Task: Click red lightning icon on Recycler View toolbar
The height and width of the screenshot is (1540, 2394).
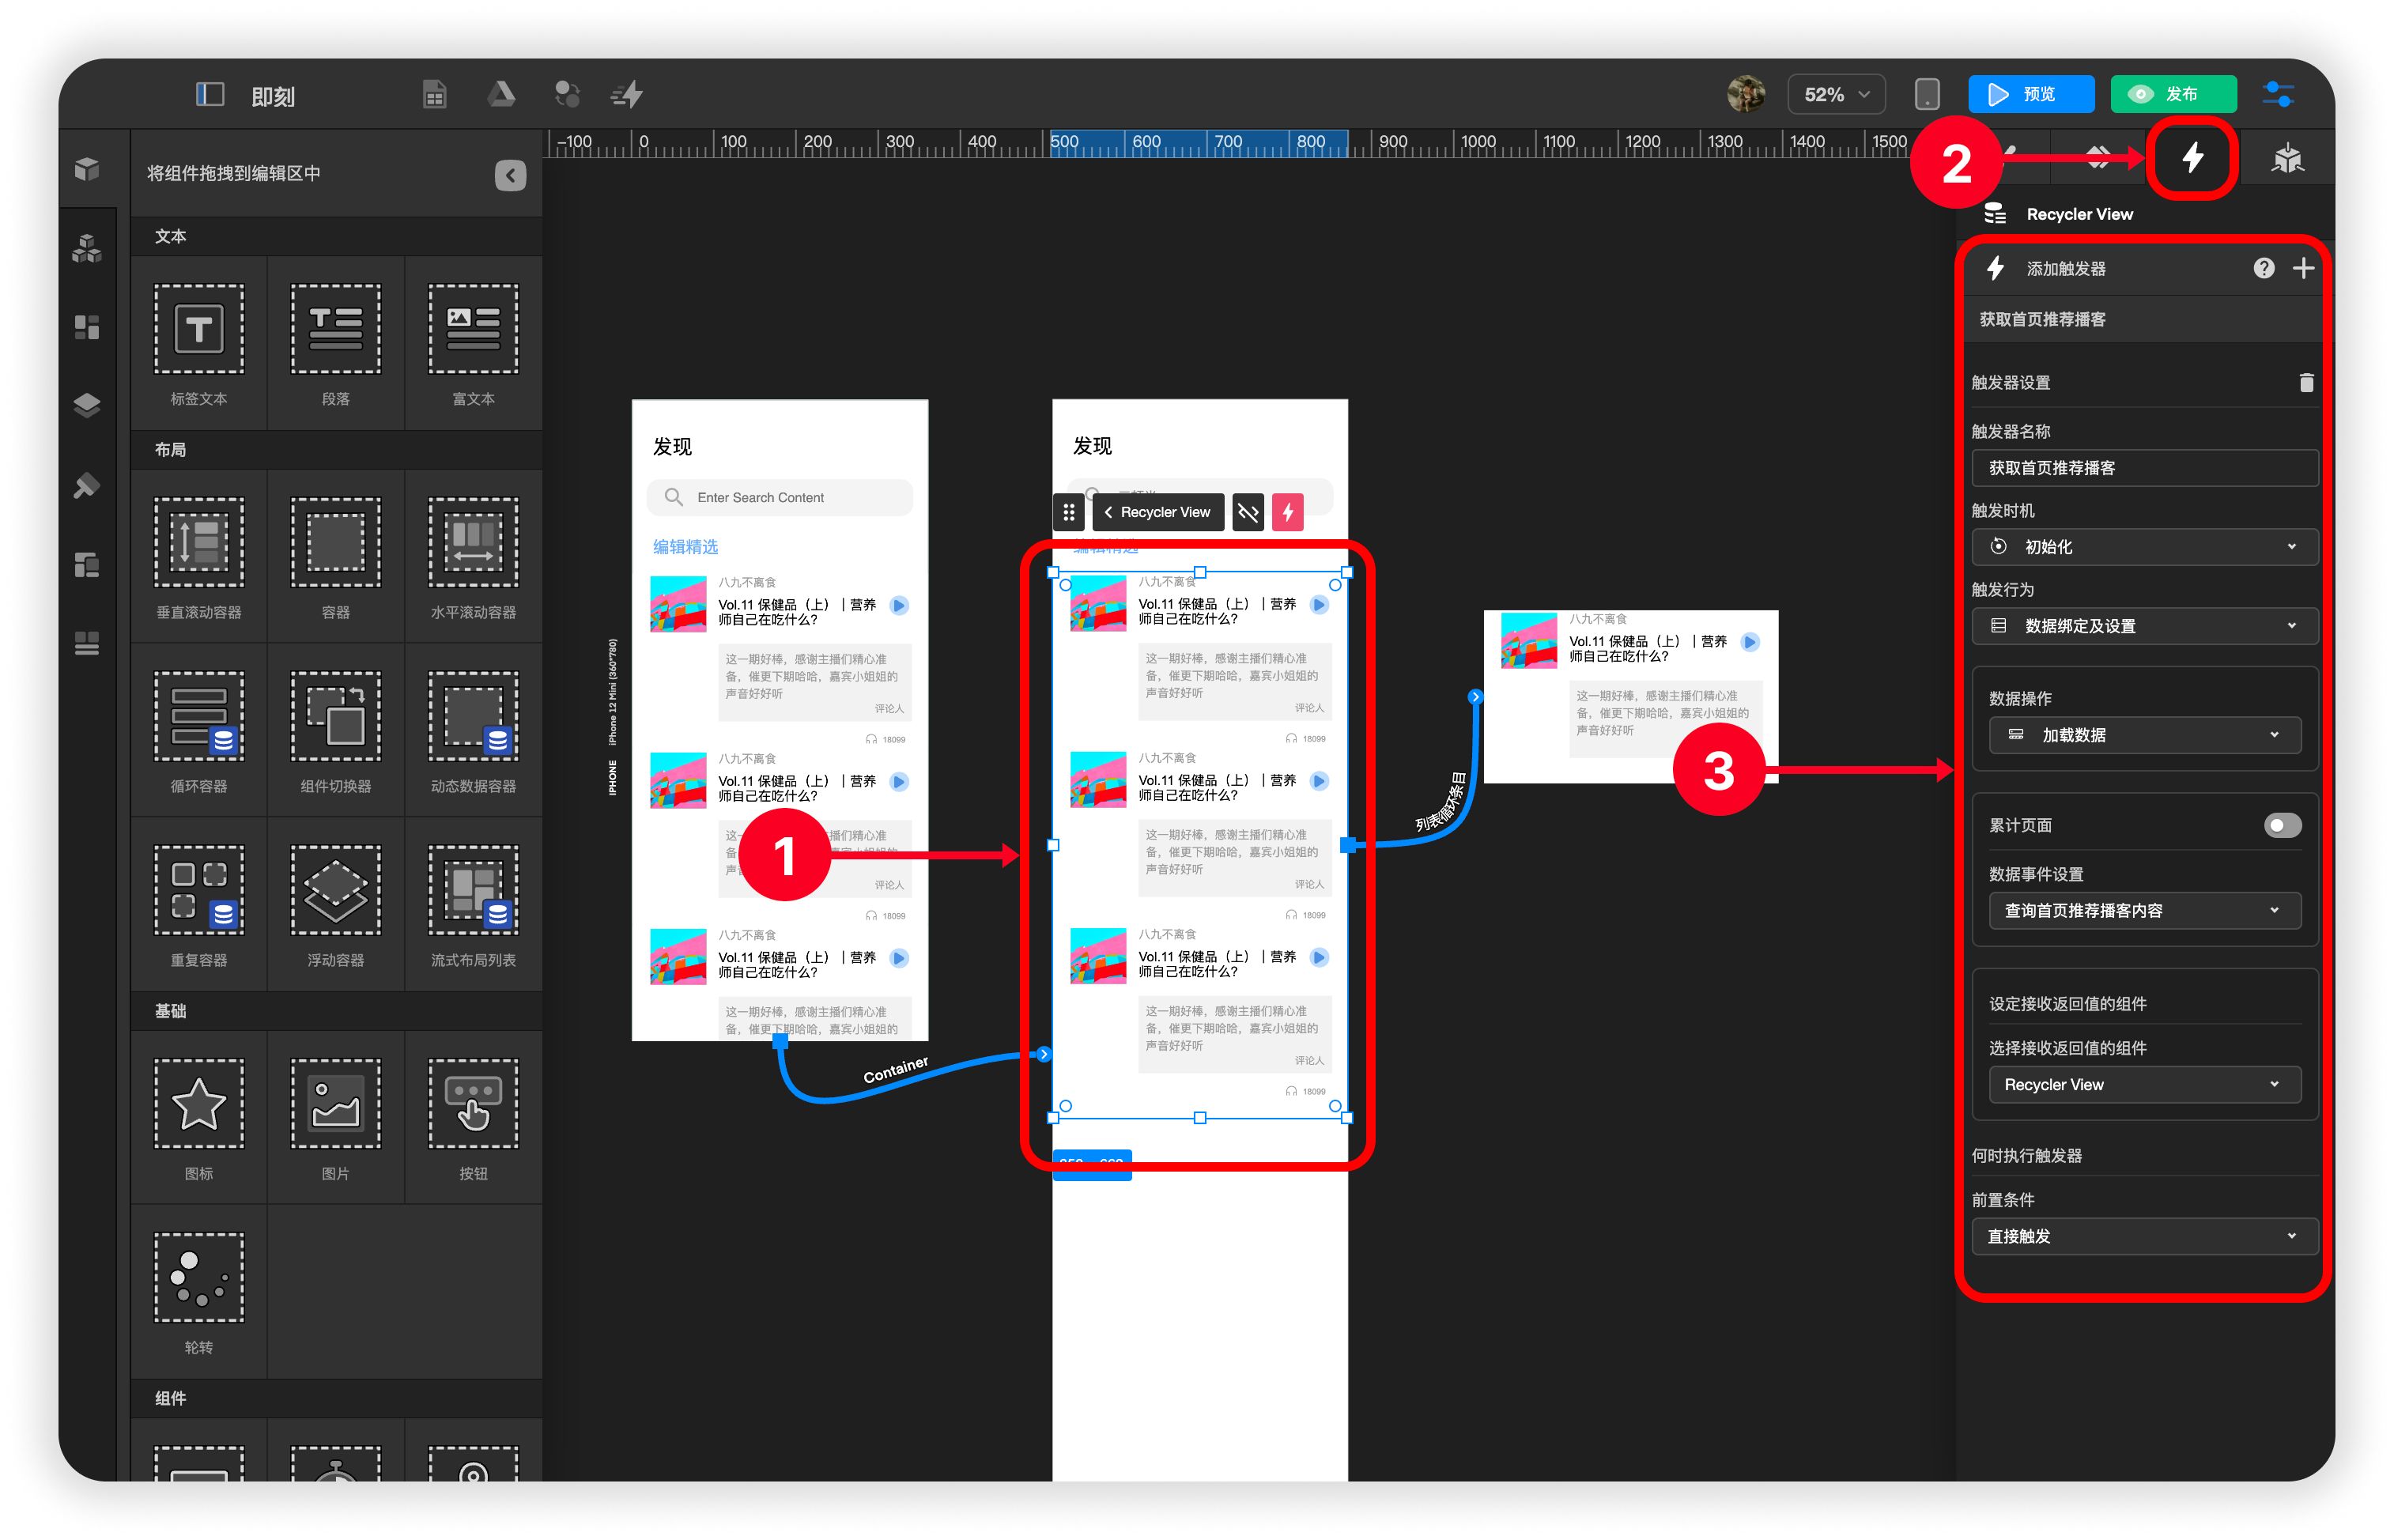Action: pyautogui.click(x=1287, y=512)
